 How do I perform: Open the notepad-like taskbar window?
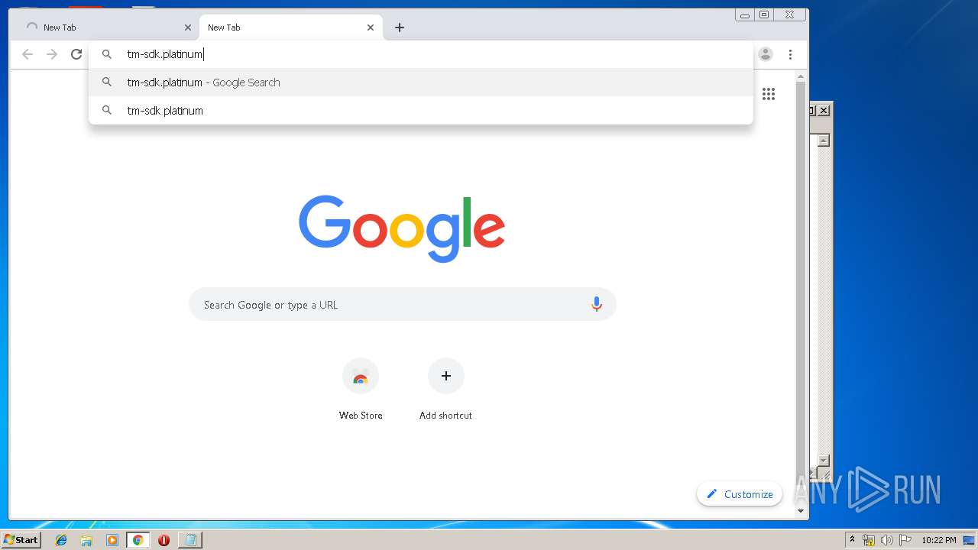(x=189, y=540)
